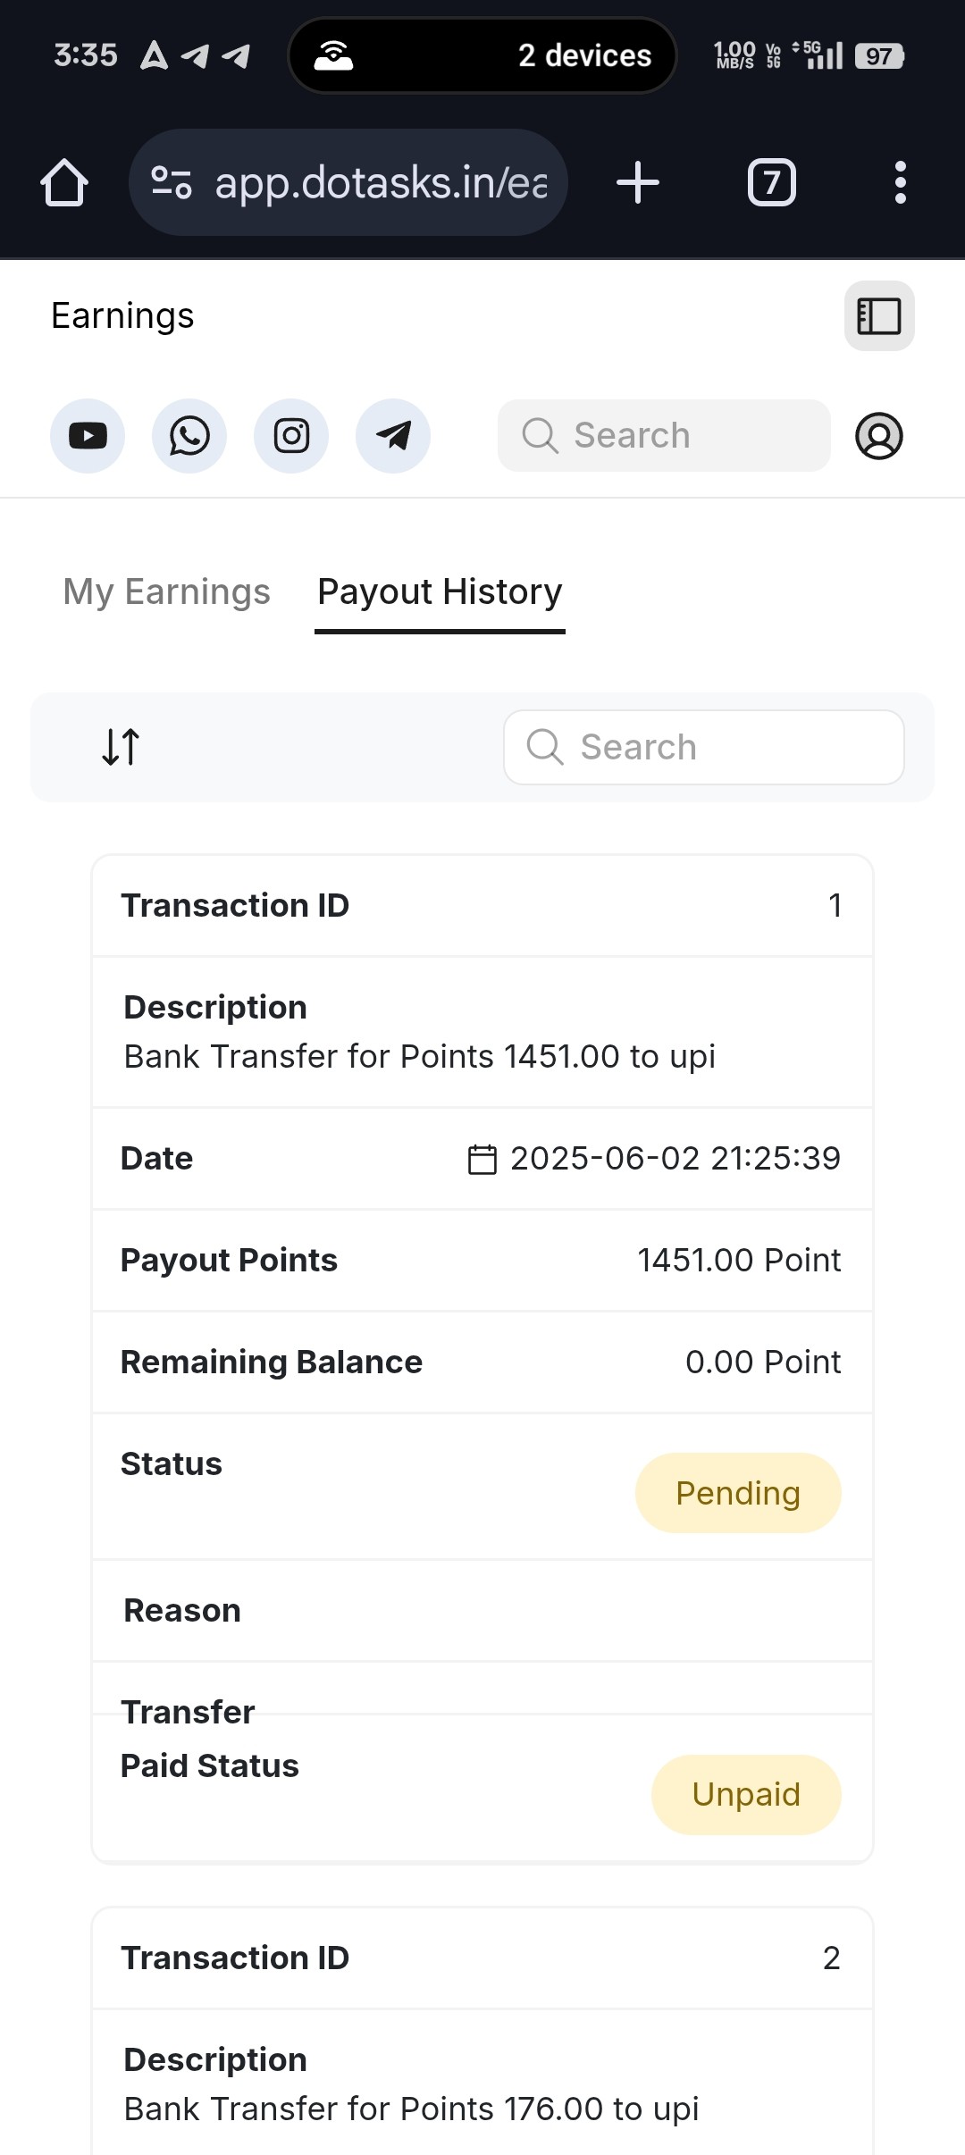The height and width of the screenshot is (2155, 965).
Task: Tap the Unpaid status badge
Action: pos(746,1795)
